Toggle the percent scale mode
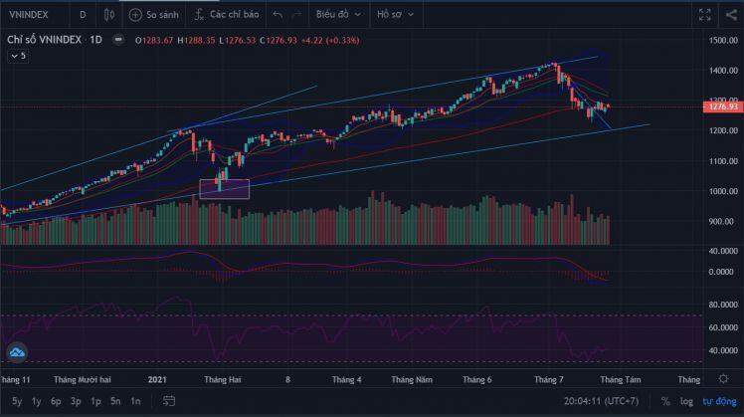The image size is (744, 417). tap(665, 401)
